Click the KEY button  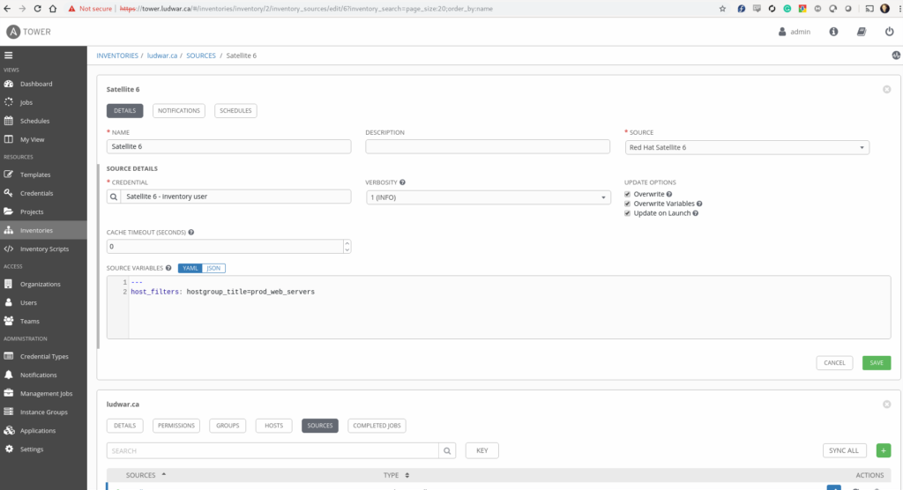[x=482, y=451]
